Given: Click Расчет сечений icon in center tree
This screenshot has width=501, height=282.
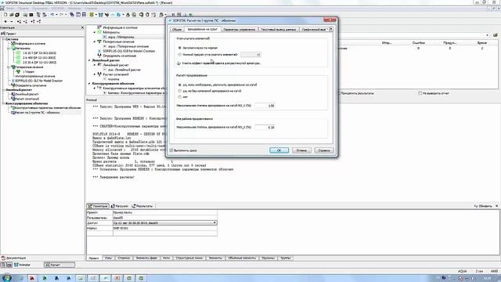Looking at the screenshot, I should point(99,74).
